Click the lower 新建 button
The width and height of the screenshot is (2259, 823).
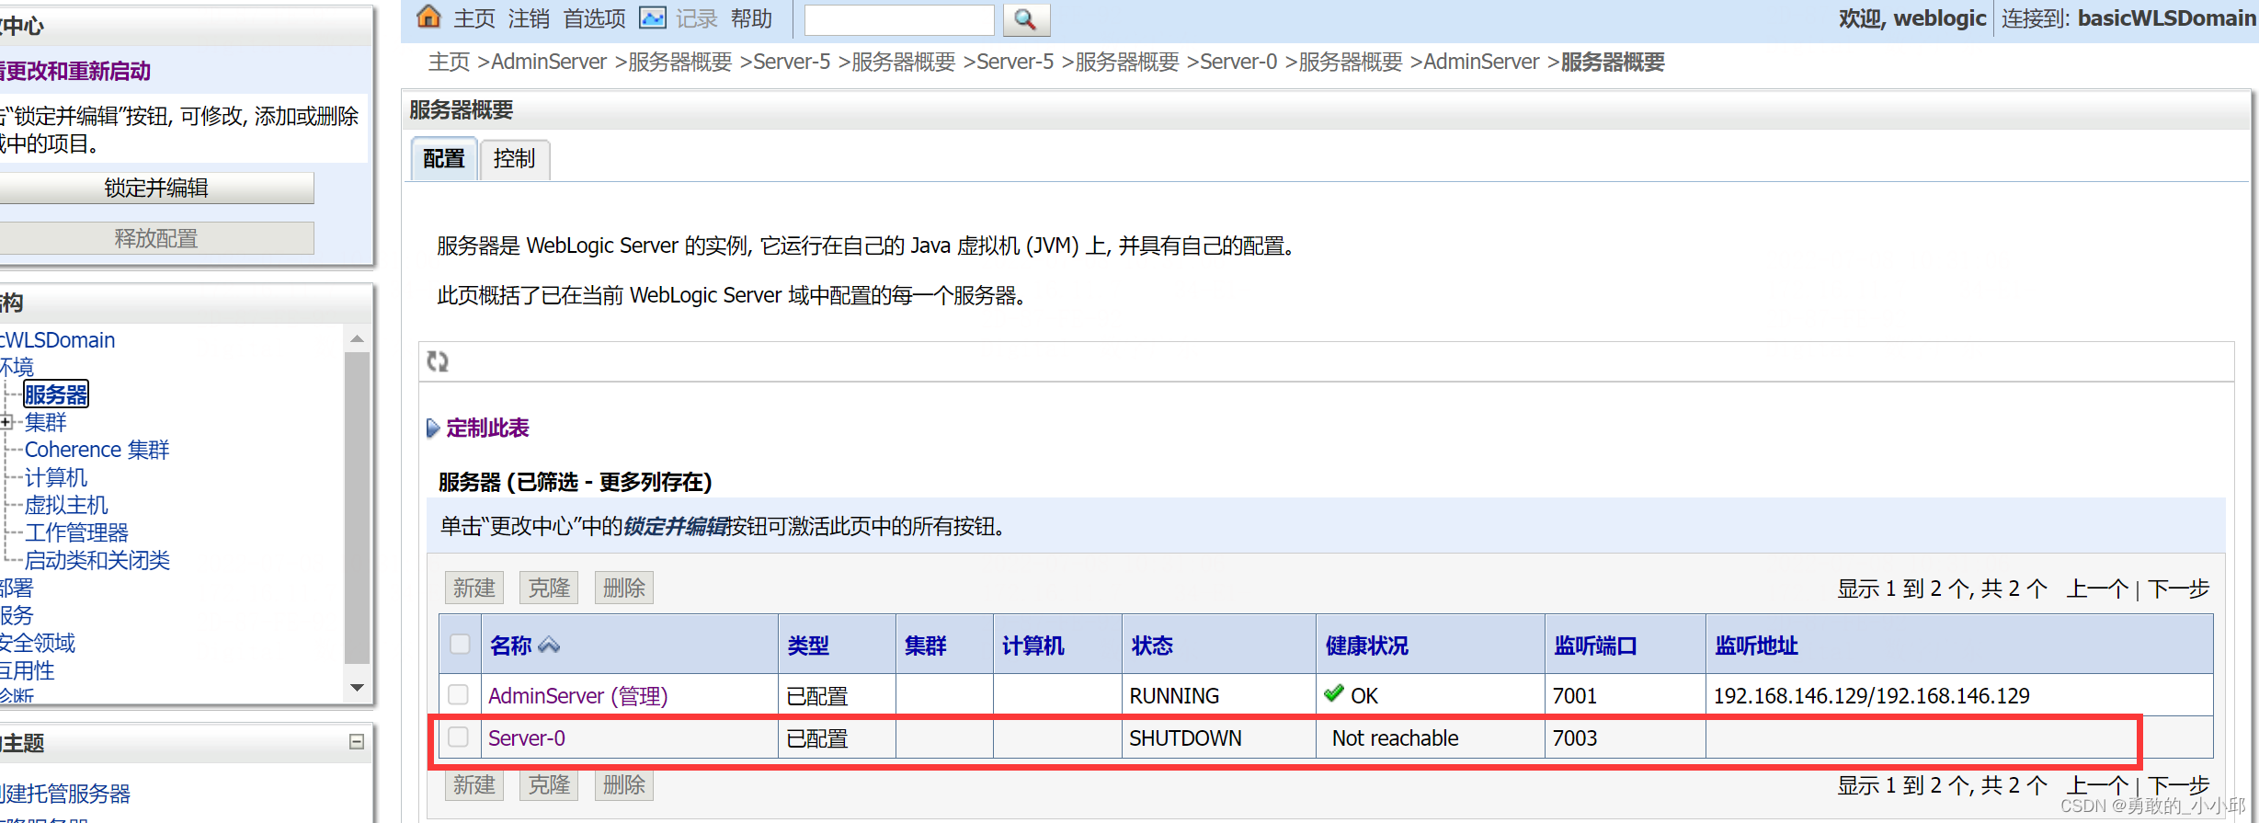tap(474, 784)
